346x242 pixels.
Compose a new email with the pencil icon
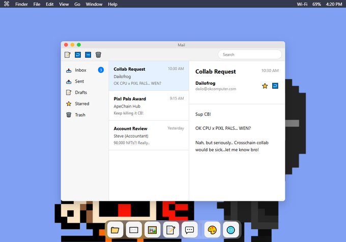tap(68, 55)
